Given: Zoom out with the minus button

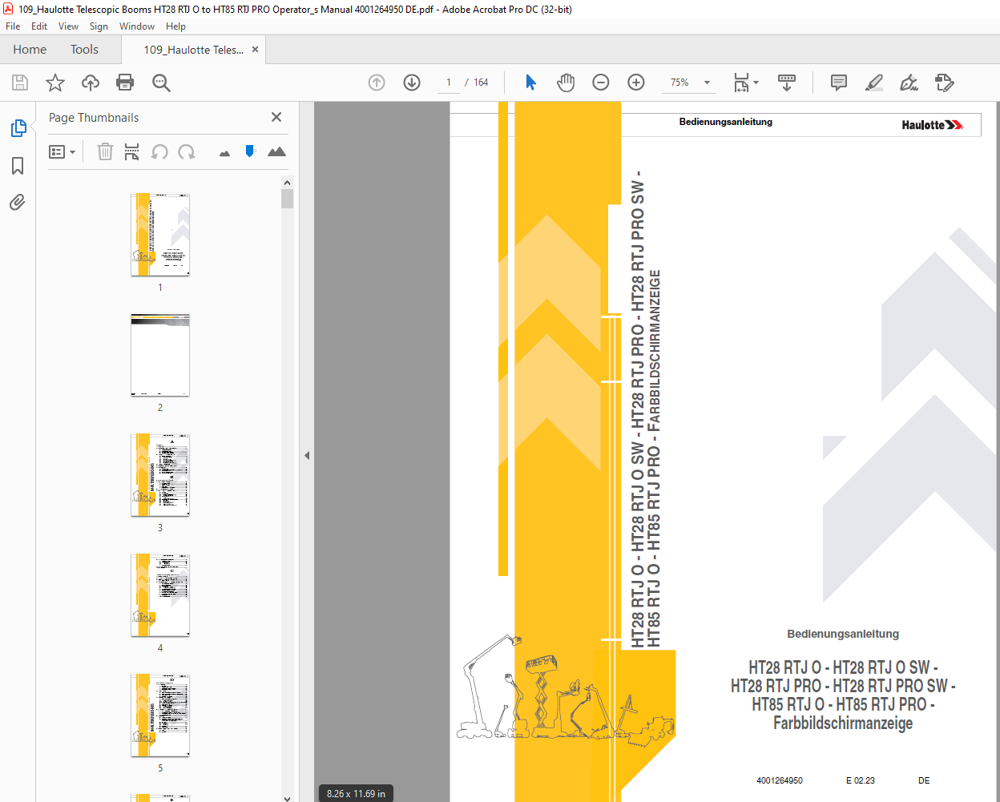Looking at the screenshot, I should (601, 83).
